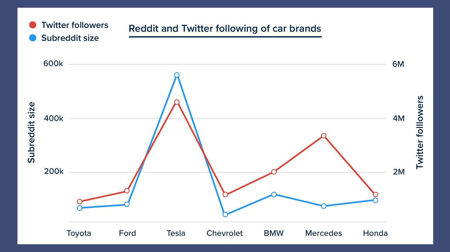This screenshot has width=450, height=252.
Task: Click Ford's red Twitter followers marker
Action: tap(127, 191)
